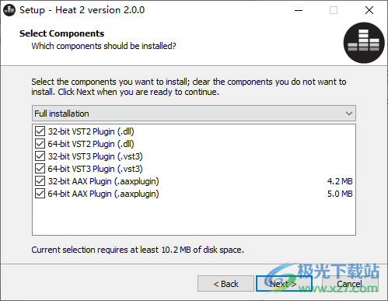
Task: Toggle the 64-bit VST2 Plugin (.dll) checkbox
Action: click(40, 144)
